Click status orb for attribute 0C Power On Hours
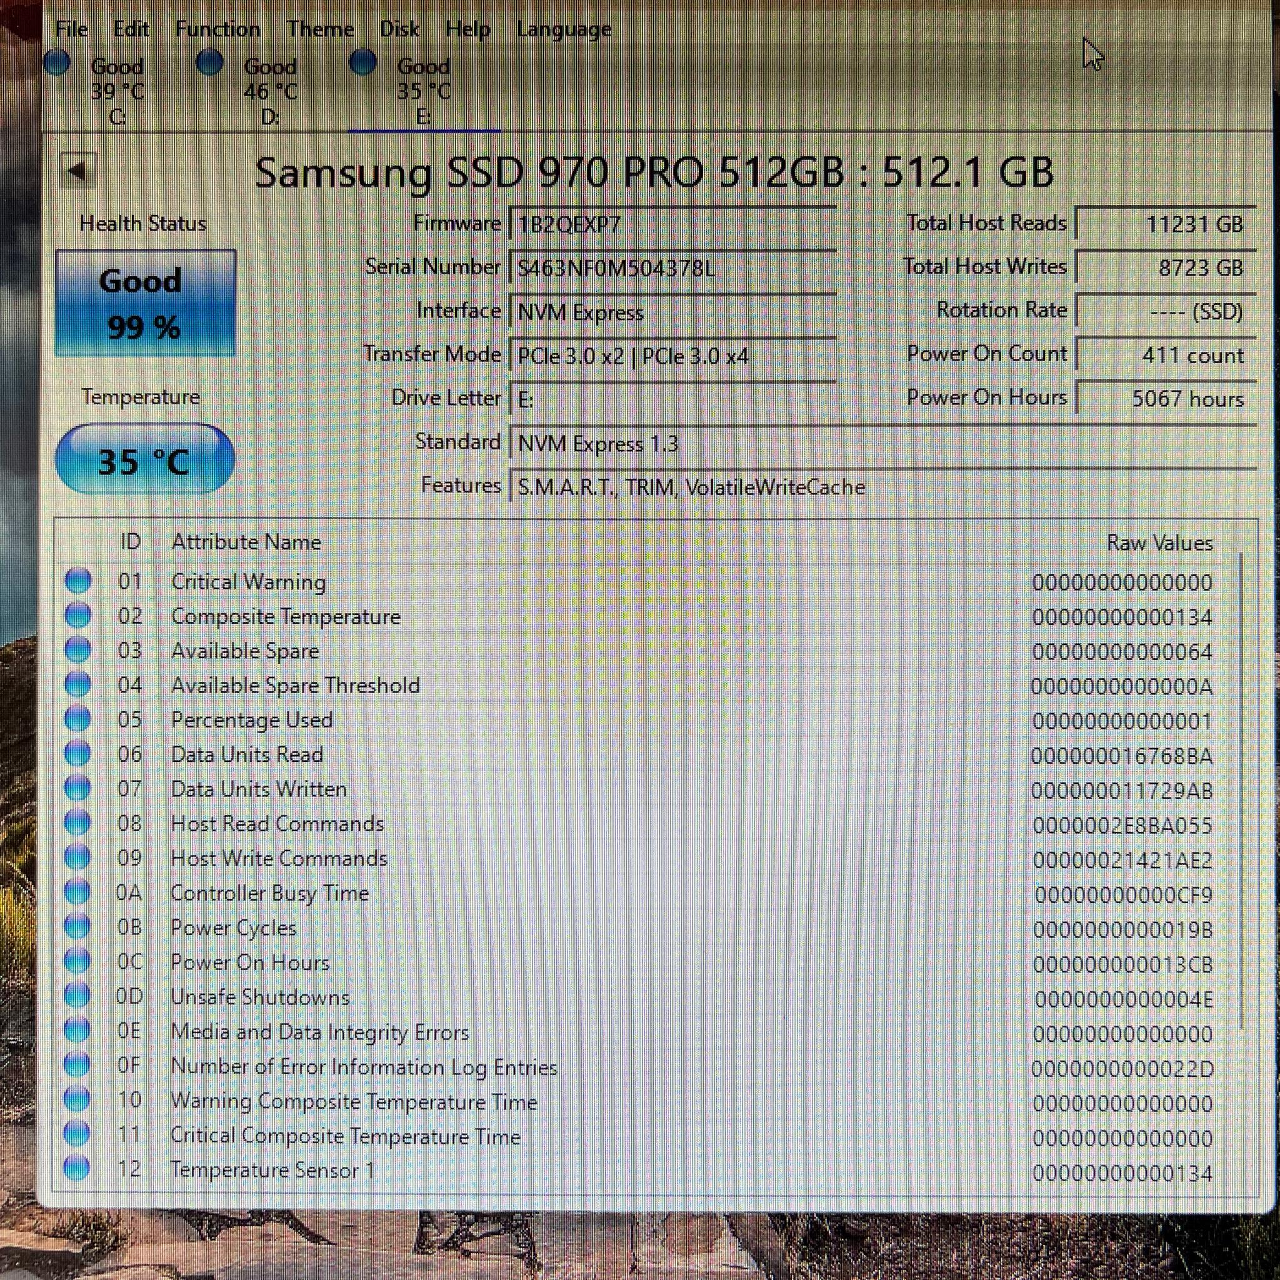Viewport: 1280px width, 1280px height. (x=77, y=961)
